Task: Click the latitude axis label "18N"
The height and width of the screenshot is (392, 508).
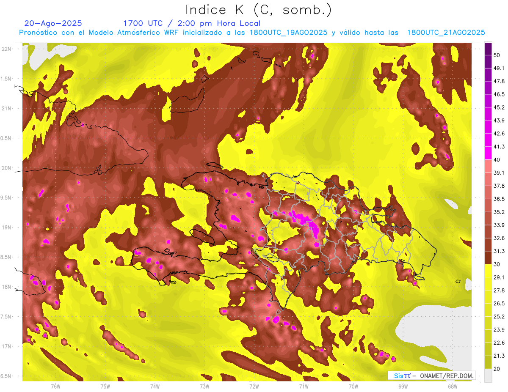Action: tap(7, 287)
